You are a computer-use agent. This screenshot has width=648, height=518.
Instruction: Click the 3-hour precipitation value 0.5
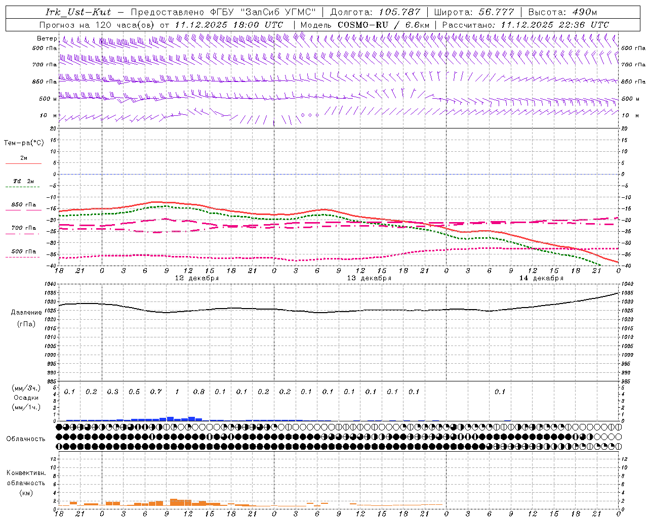pyautogui.click(x=134, y=392)
